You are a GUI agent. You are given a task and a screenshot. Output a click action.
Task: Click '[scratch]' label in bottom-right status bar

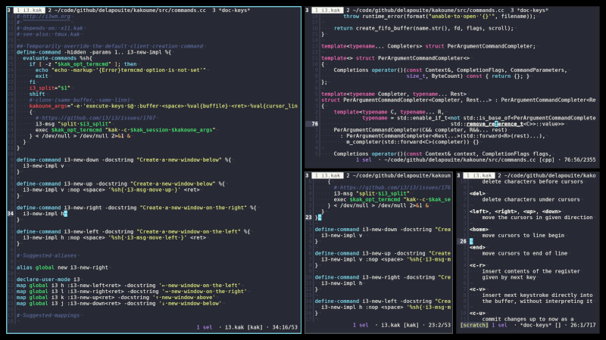pyautogui.click(x=474, y=325)
